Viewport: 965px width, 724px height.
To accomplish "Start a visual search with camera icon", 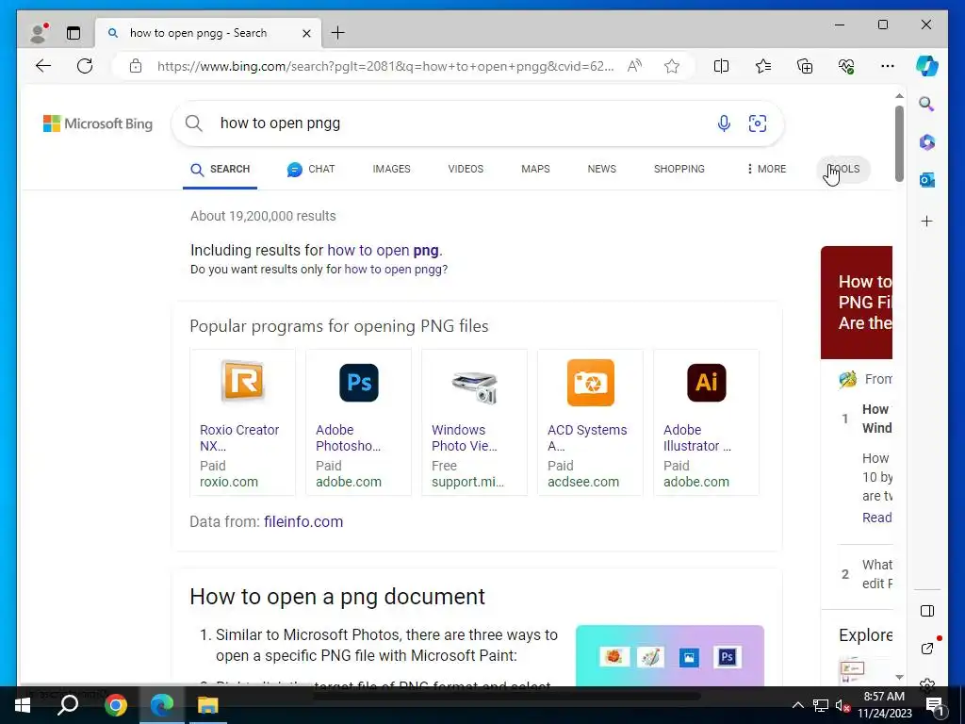I will (x=758, y=123).
